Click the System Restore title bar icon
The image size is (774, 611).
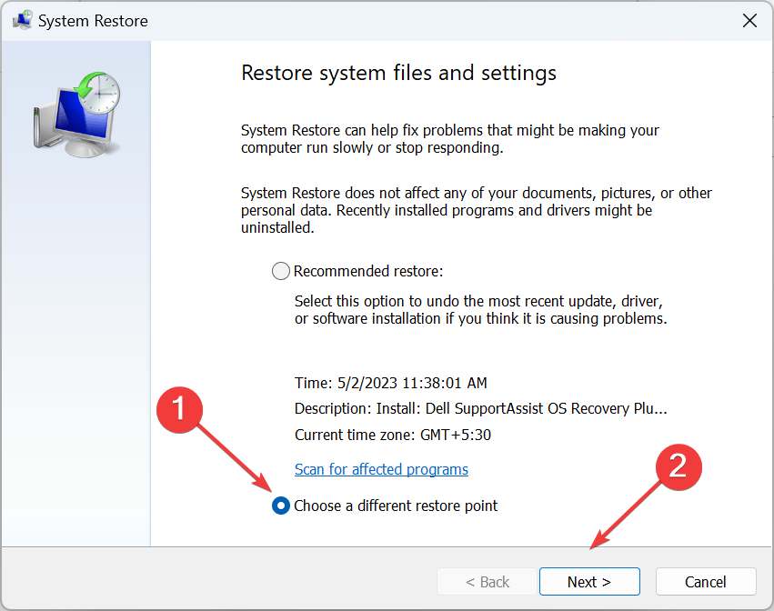coord(22,21)
